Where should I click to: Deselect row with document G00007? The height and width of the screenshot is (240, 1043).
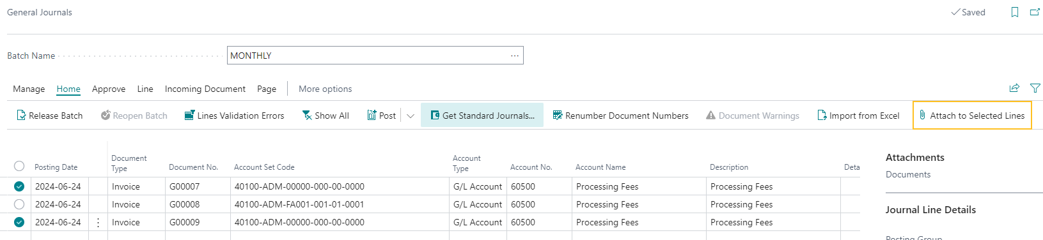(19, 186)
